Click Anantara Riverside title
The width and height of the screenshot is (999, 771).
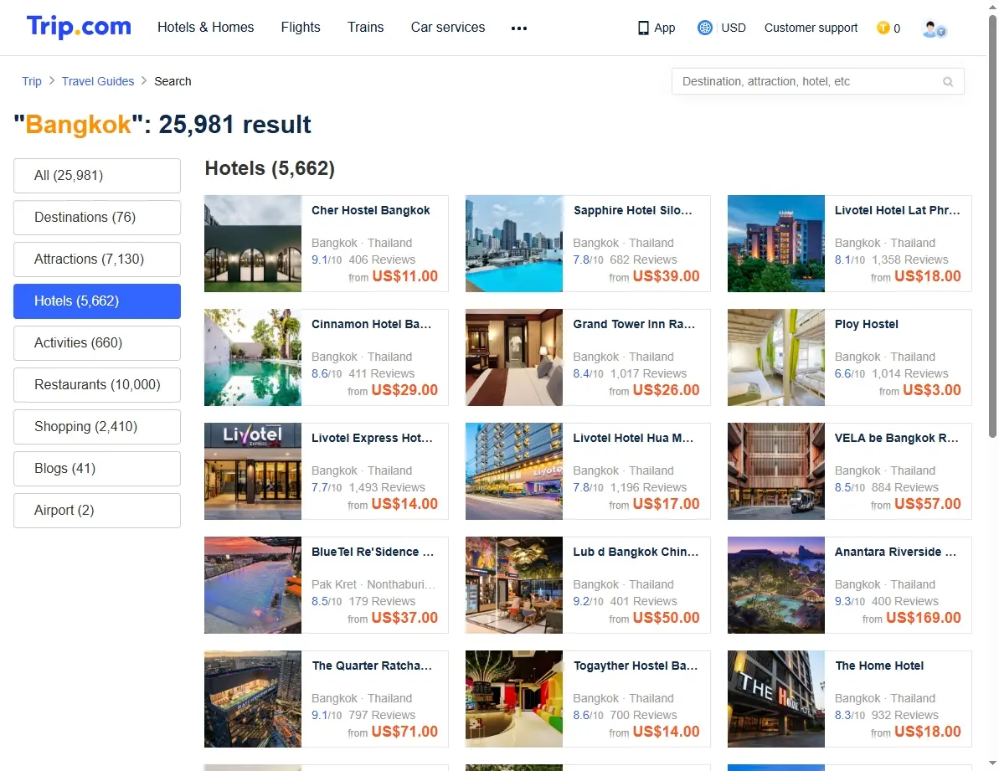895,553
